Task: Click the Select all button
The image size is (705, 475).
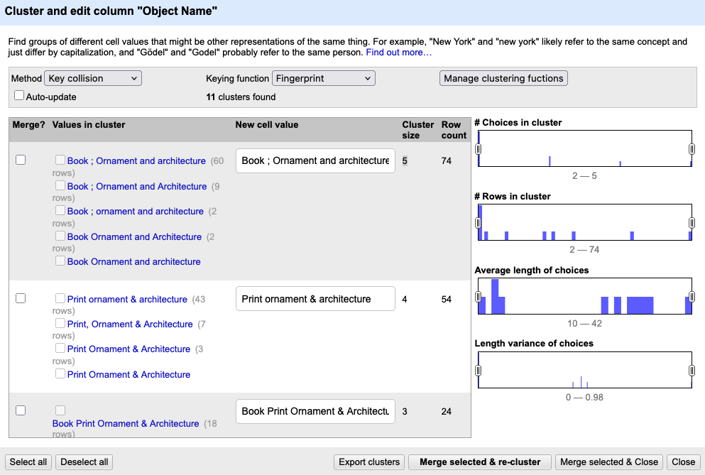Action: [x=28, y=462]
